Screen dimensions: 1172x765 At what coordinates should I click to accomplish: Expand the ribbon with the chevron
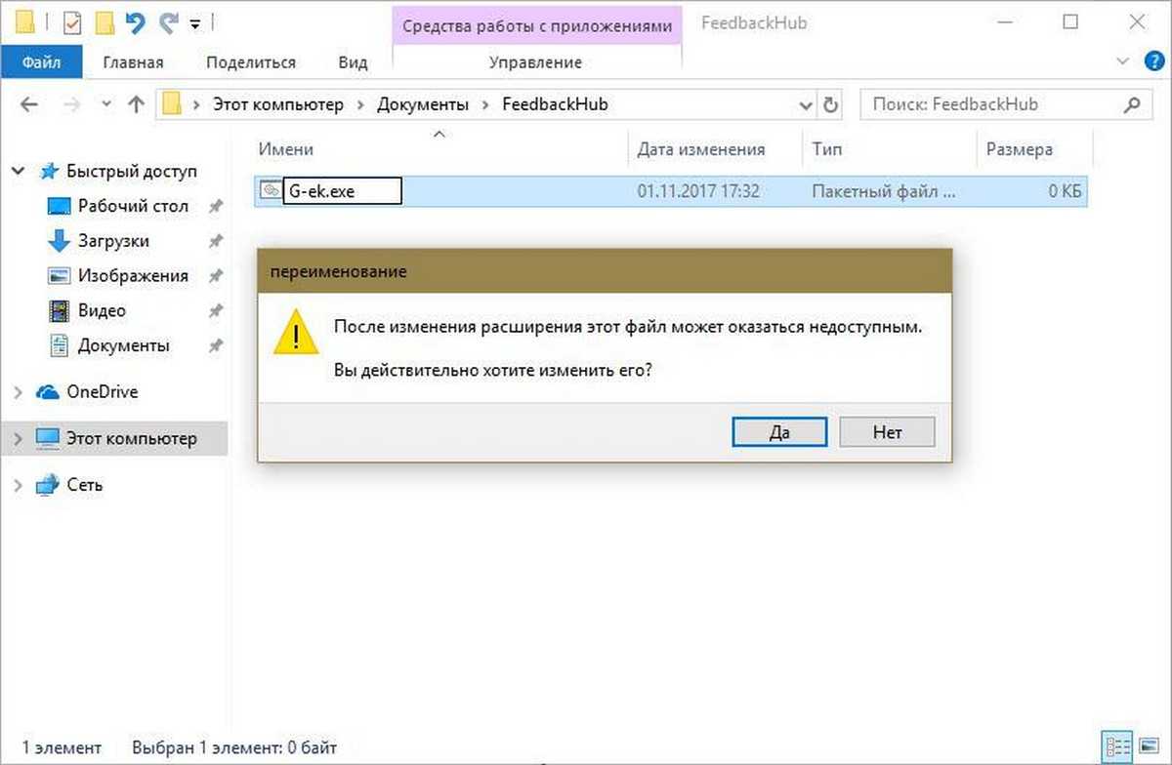(1121, 61)
